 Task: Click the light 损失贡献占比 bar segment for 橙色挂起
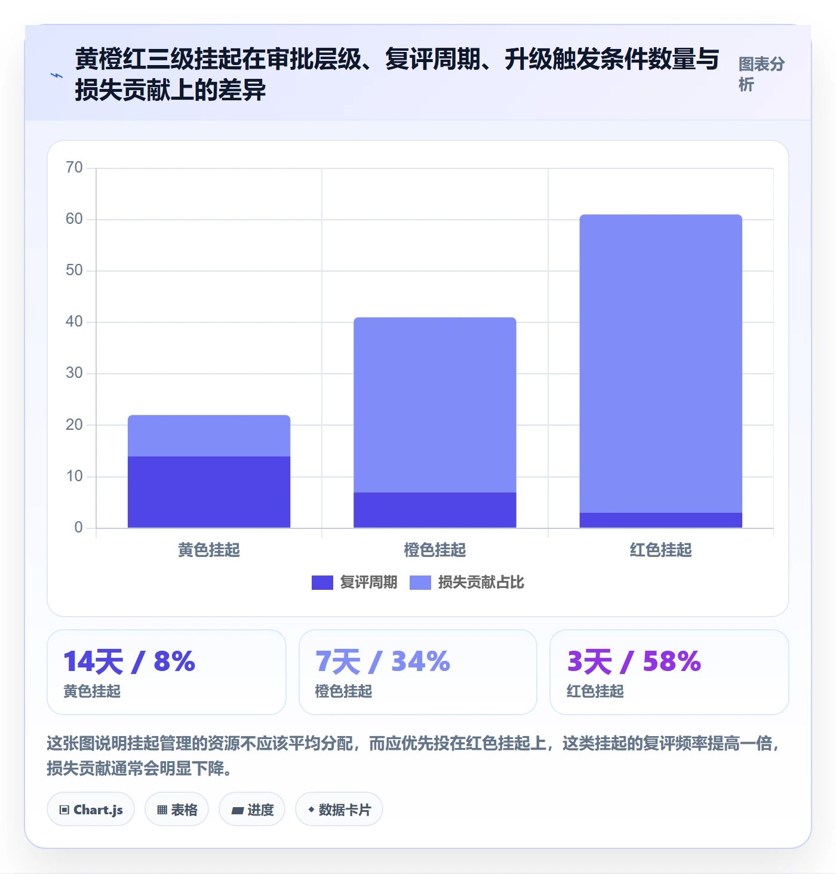coord(435,405)
